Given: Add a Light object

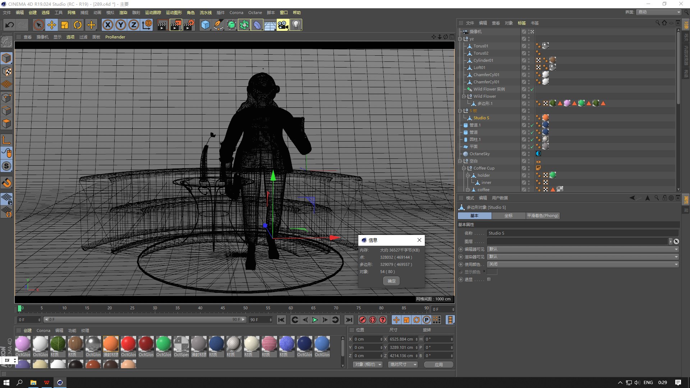Looking at the screenshot, I should click(296, 25).
